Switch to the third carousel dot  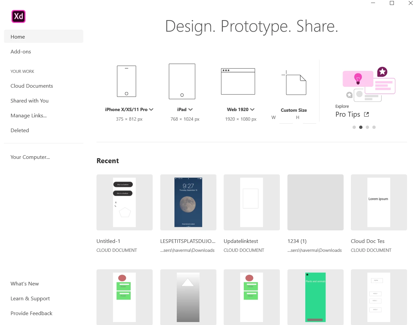(x=367, y=127)
